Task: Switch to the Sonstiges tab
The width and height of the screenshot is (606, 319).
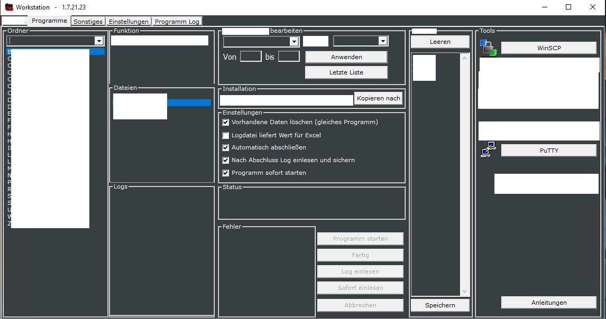Action: coord(88,22)
